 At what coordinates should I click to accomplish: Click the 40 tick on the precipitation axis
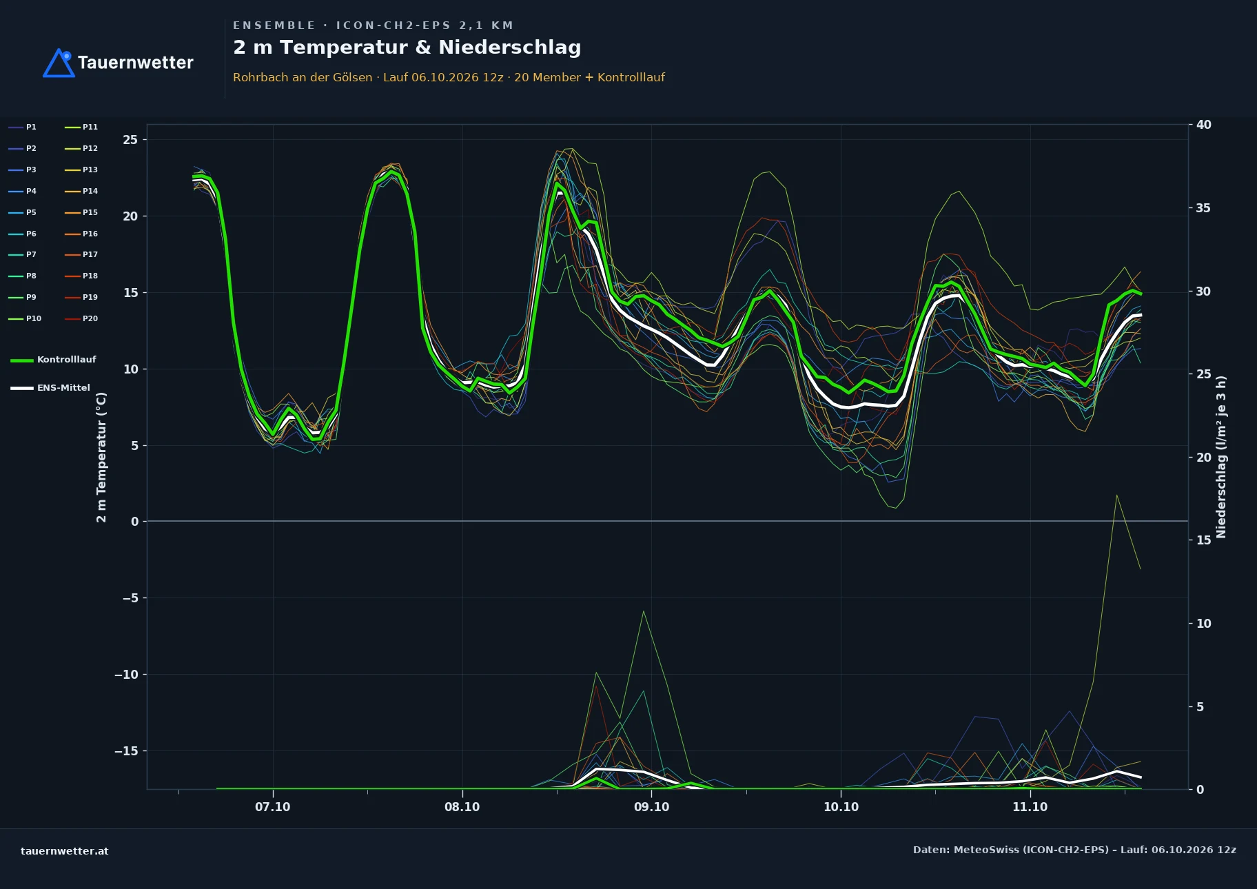(x=1203, y=125)
